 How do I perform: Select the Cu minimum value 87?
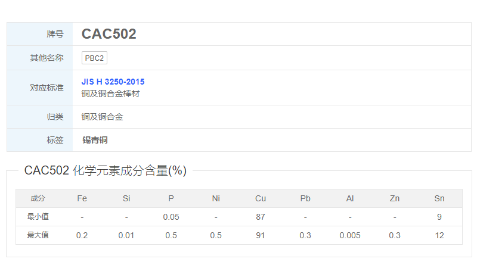click(261, 217)
